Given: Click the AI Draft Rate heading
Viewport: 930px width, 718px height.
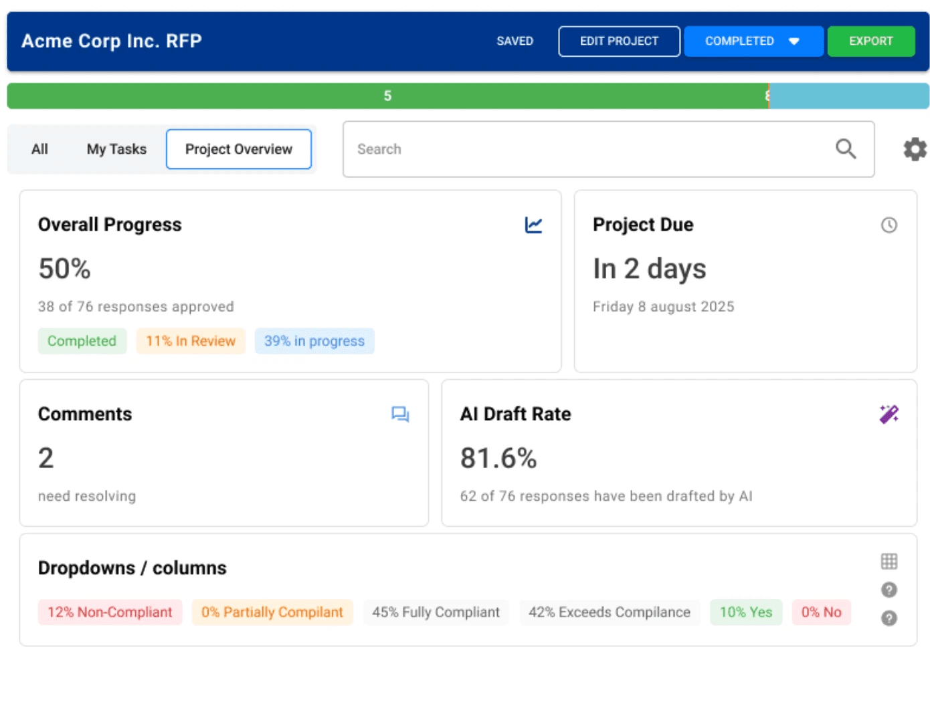Looking at the screenshot, I should 515,414.
